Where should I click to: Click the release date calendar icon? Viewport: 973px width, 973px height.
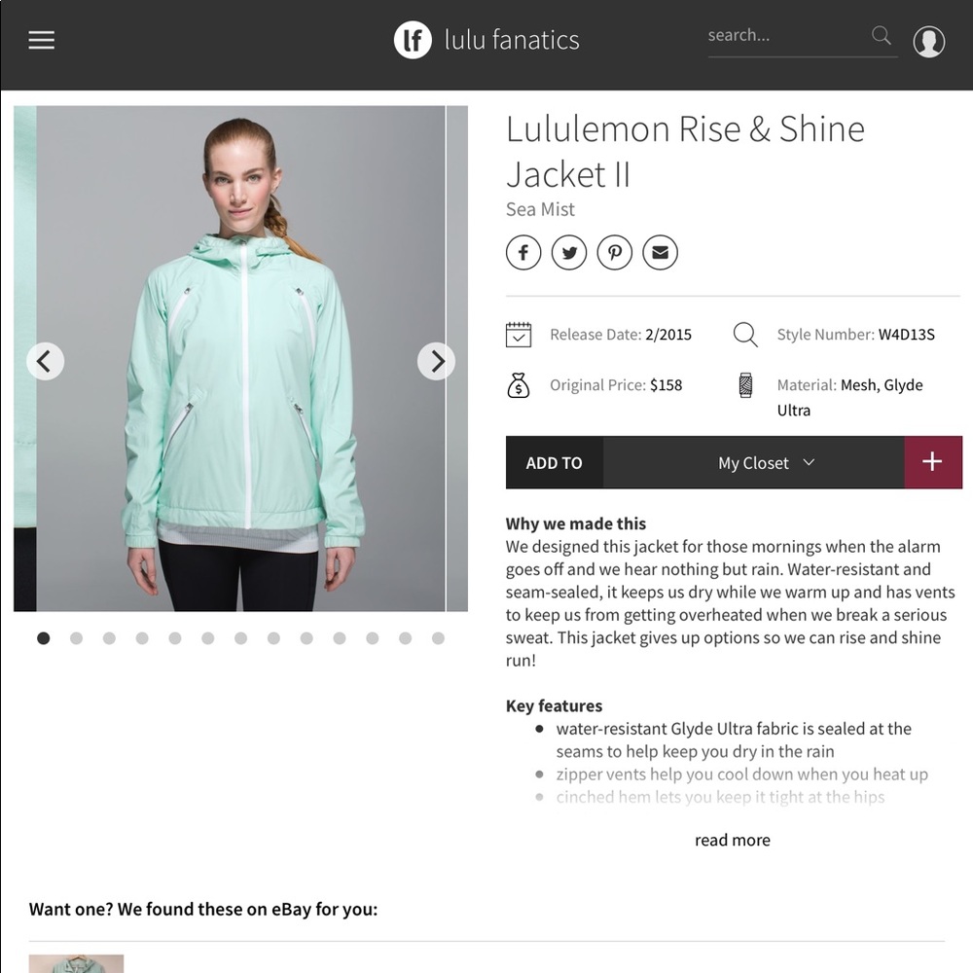click(x=520, y=334)
